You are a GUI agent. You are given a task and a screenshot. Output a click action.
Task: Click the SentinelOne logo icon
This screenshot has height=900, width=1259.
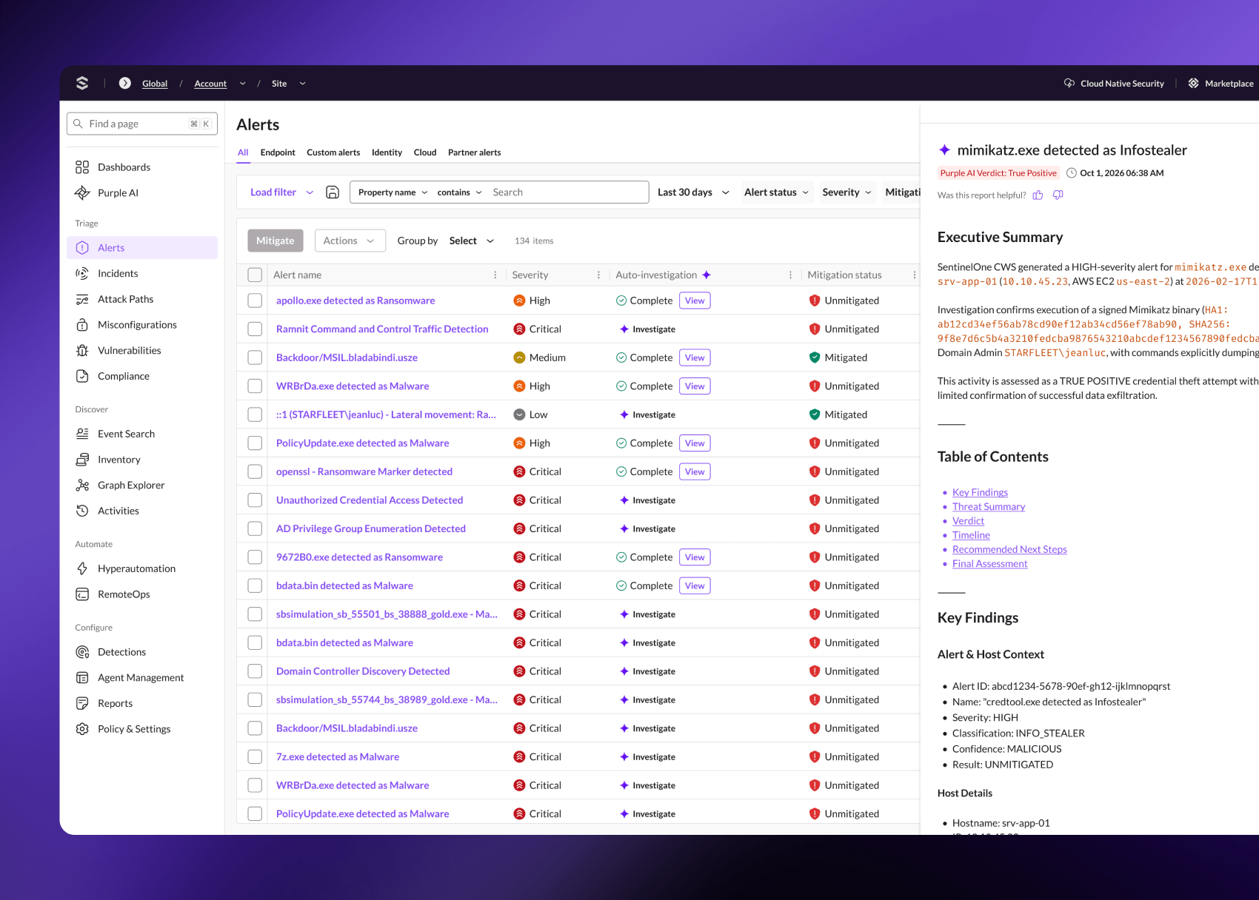(82, 83)
